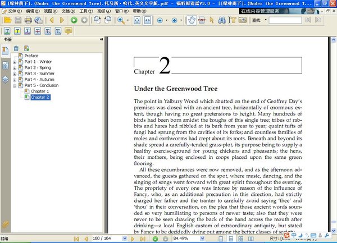Open the zoom out dropdown arrow
The image size is (337, 243).
click(x=167, y=20)
